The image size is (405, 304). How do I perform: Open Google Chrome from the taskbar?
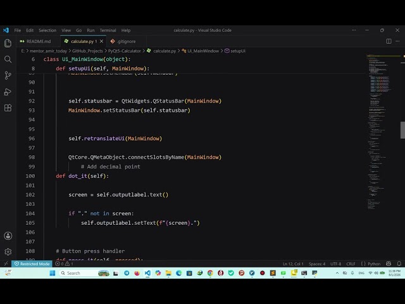[210, 273]
